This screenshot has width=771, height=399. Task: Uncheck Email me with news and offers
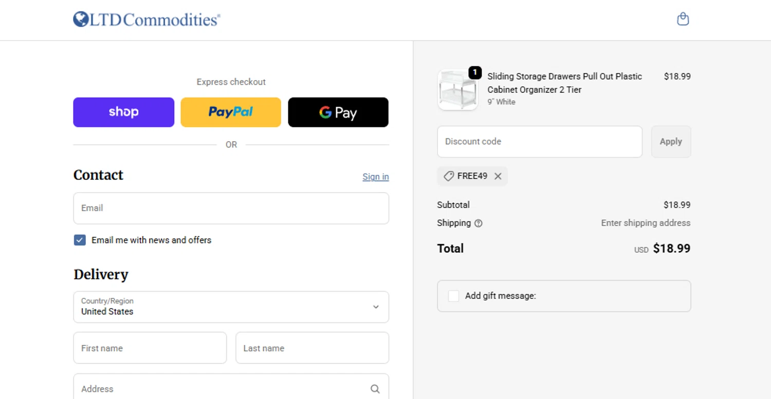click(80, 240)
